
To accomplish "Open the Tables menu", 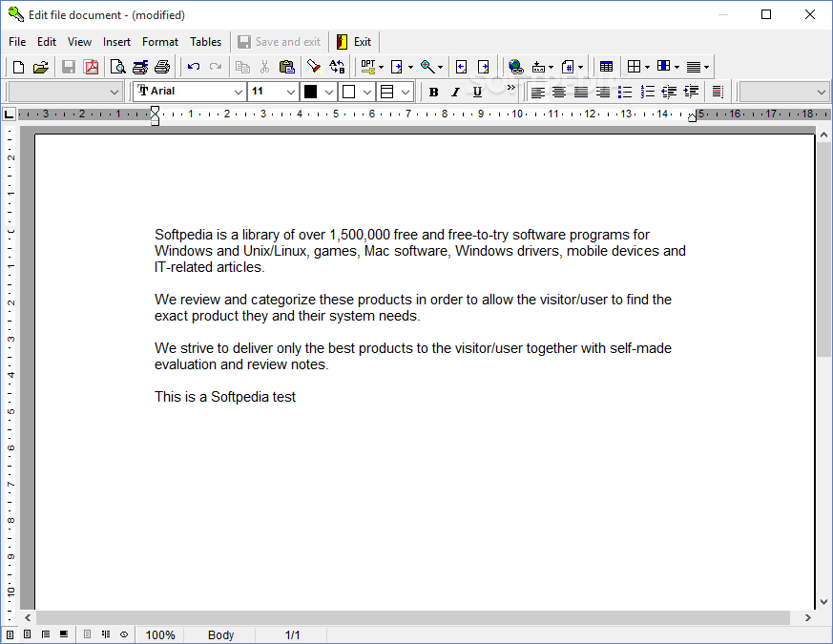I will click(205, 41).
